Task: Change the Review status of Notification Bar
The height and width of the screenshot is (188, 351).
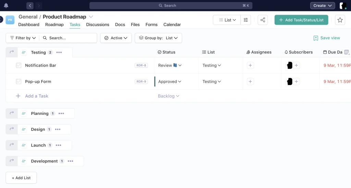Action: click(170, 65)
